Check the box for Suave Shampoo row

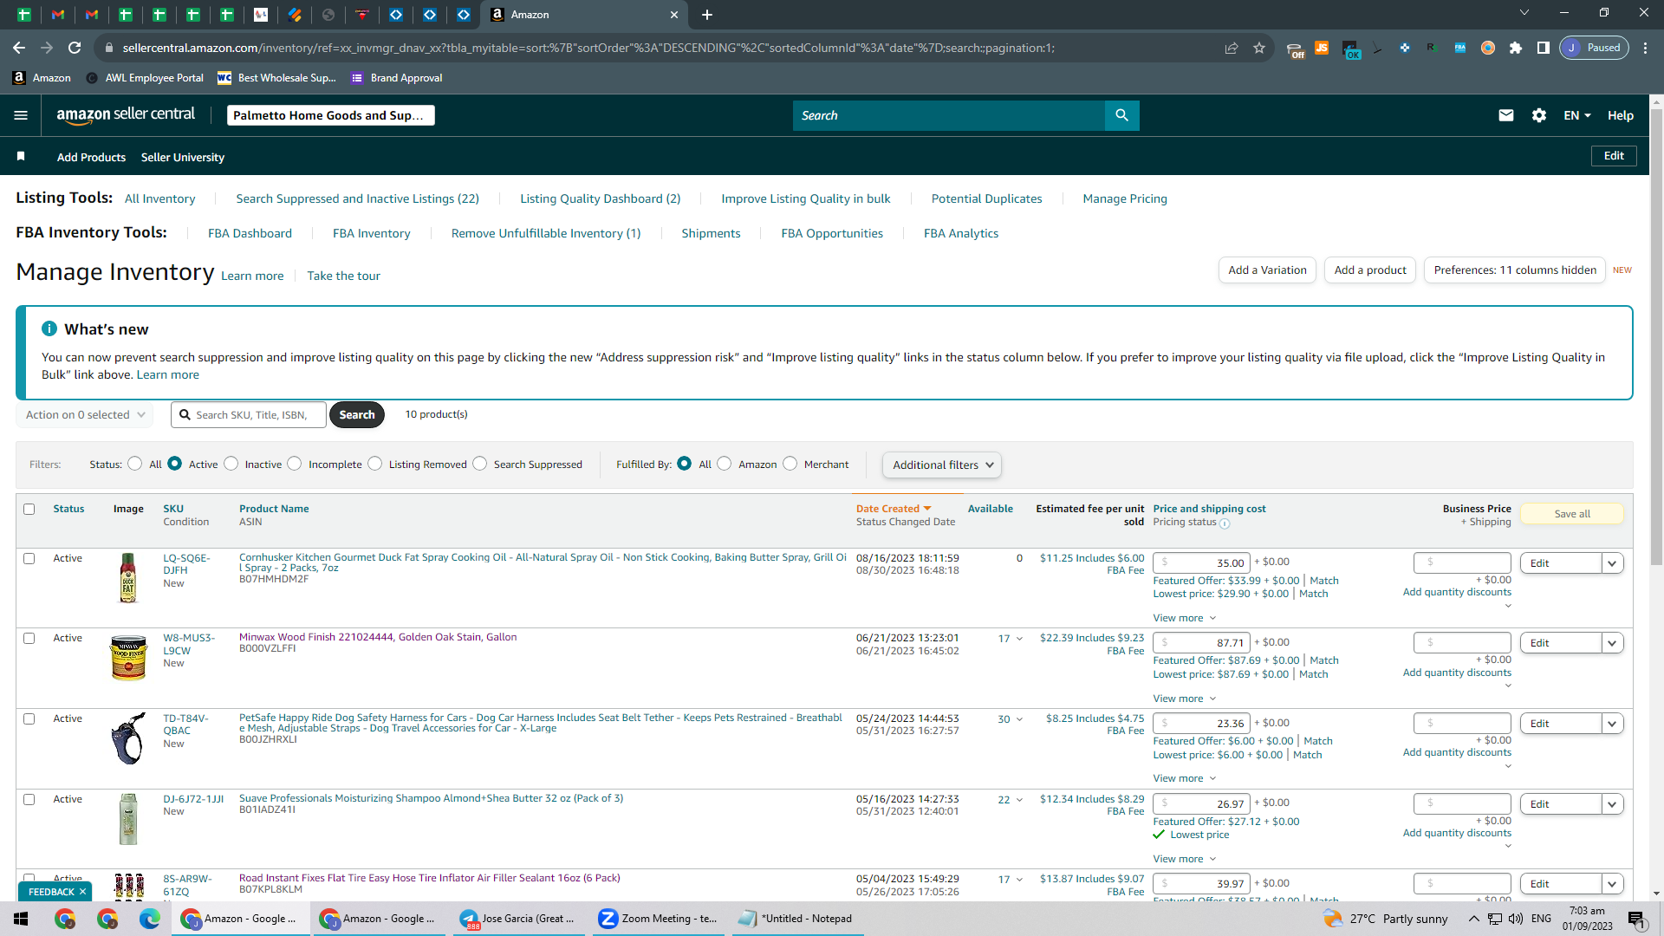(29, 800)
